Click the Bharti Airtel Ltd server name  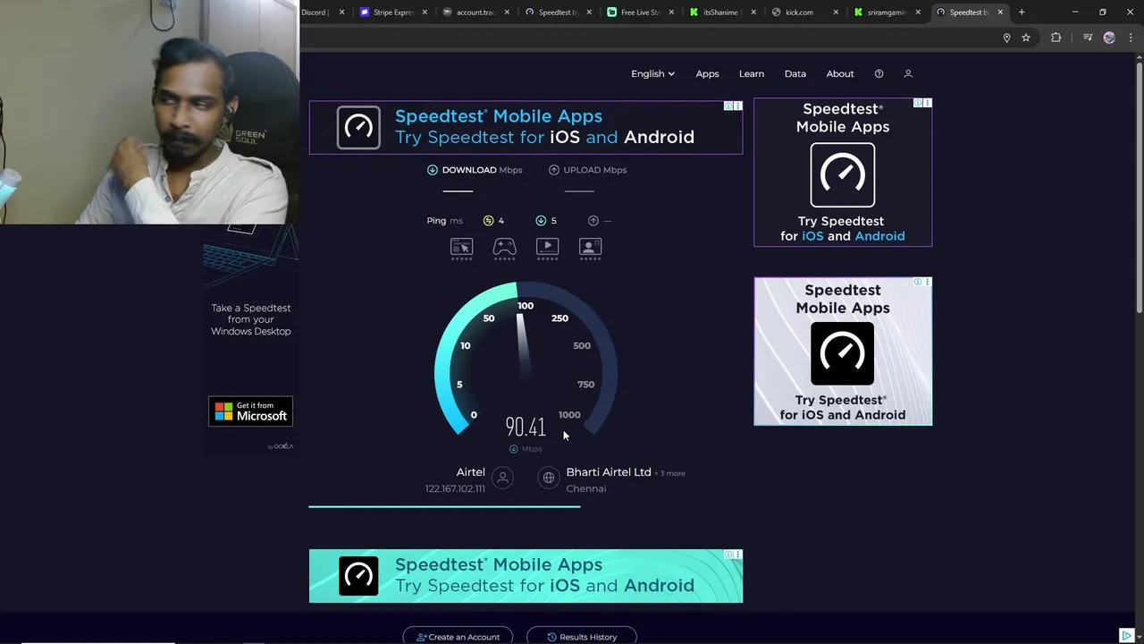coord(609,472)
